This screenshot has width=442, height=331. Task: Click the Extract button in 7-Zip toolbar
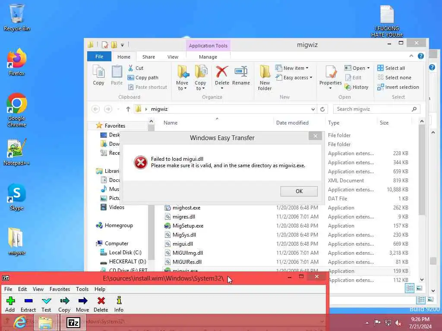28,304
